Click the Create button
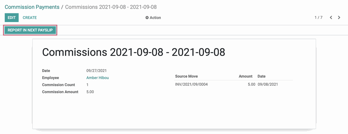The image size is (348, 134). (30, 18)
